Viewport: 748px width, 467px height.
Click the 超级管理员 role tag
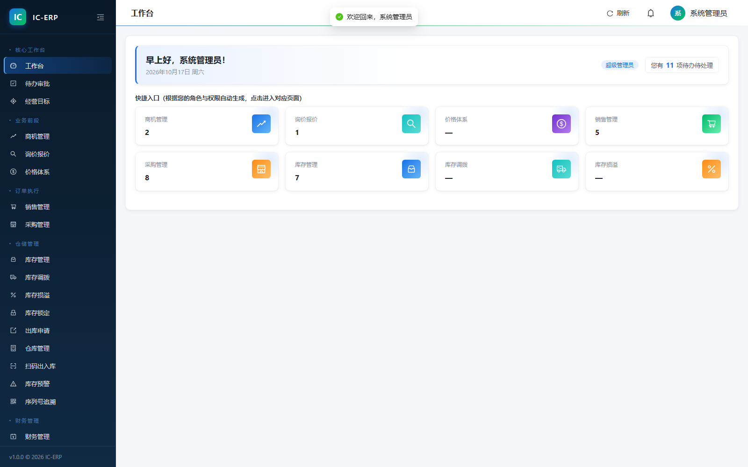pos(619,65)
